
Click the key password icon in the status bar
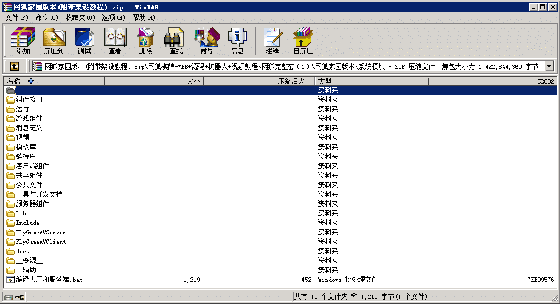pyautogui.click(x=19, y=297)
